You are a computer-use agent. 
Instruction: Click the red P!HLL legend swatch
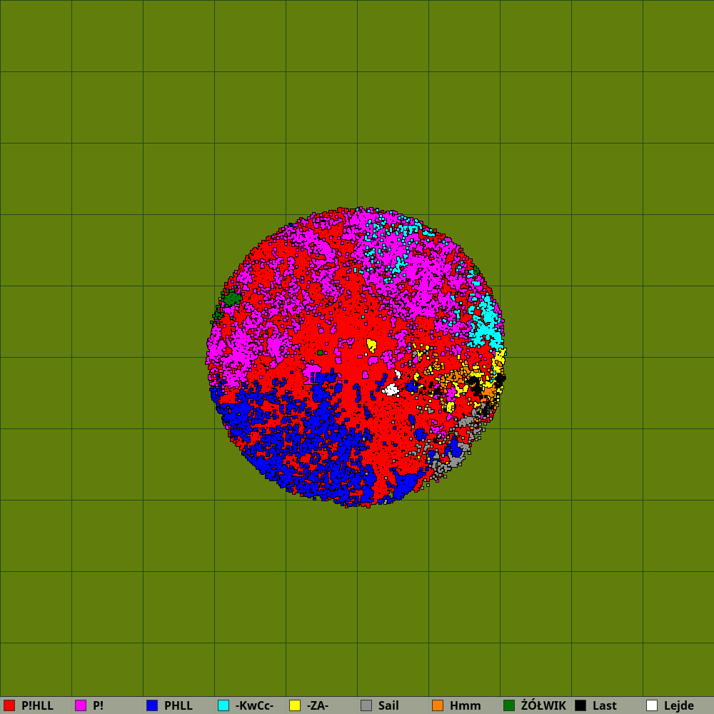click(9, 705)
